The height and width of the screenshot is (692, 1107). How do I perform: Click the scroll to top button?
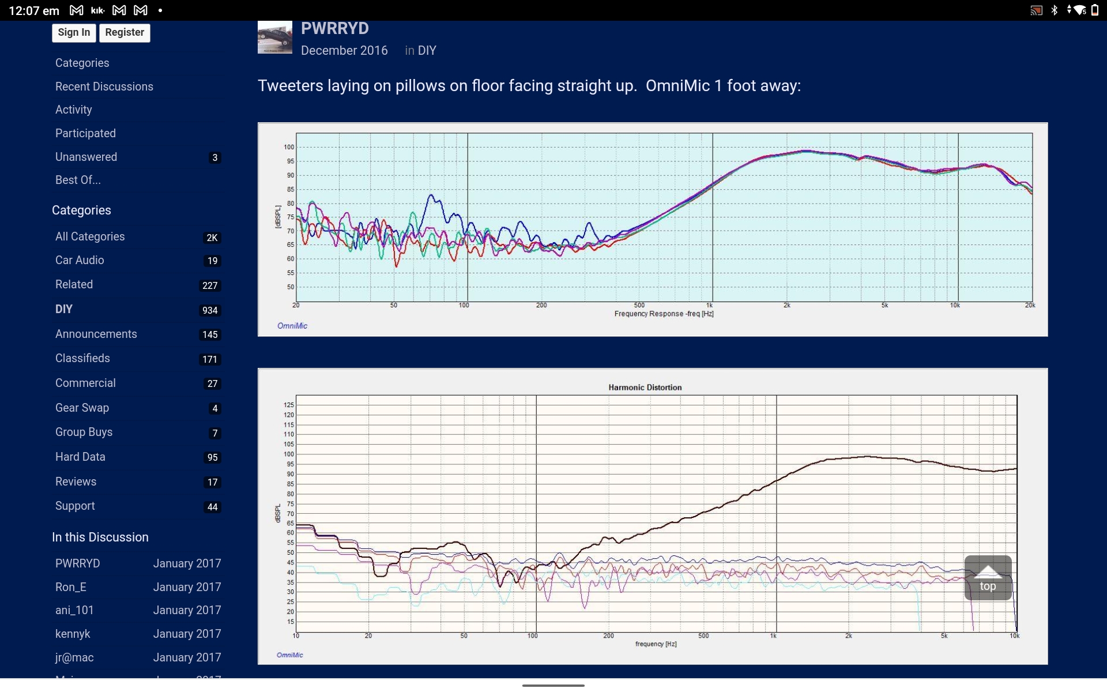click(987, 578)
